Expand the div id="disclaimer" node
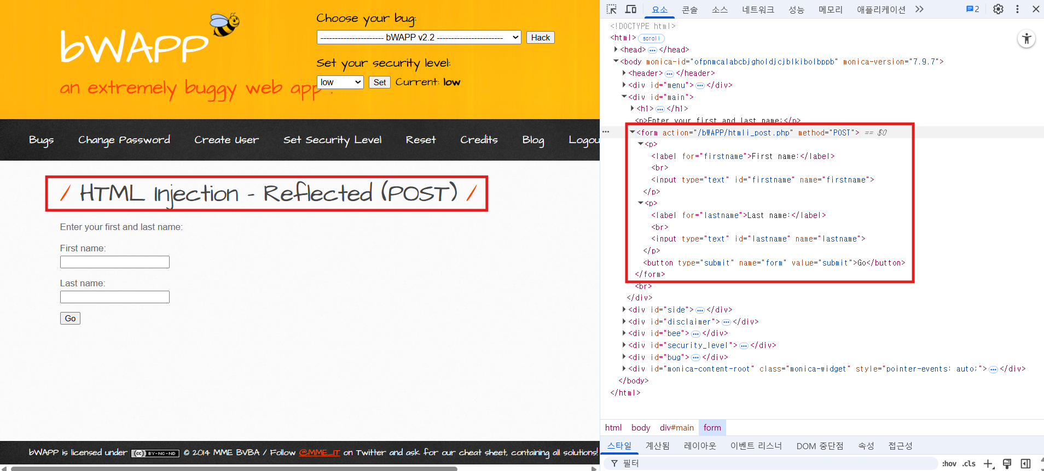Screen dimensions: 1044x471 click(x=624, y=322)
